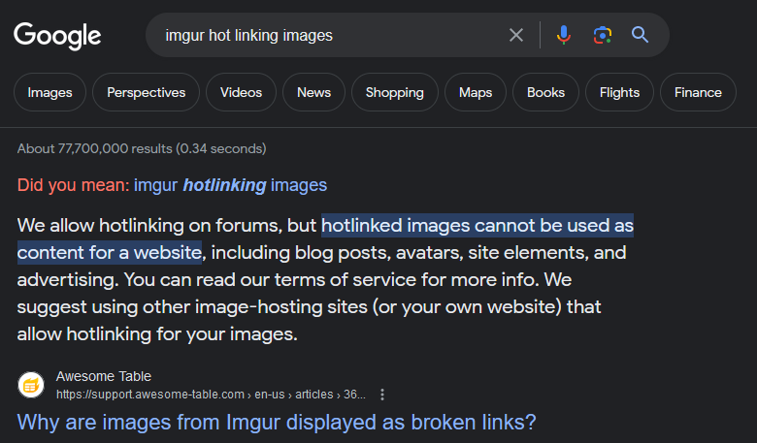Viewport: 757px width, 443px height.
Task: Open the Videos results tab
Action: [x=241, y=93]
